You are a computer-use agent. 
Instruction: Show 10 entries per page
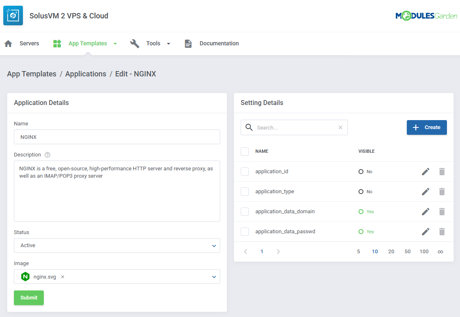375,252
